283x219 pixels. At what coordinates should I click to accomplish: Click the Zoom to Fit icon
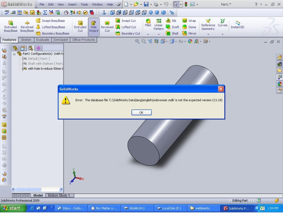coord(137,41)
